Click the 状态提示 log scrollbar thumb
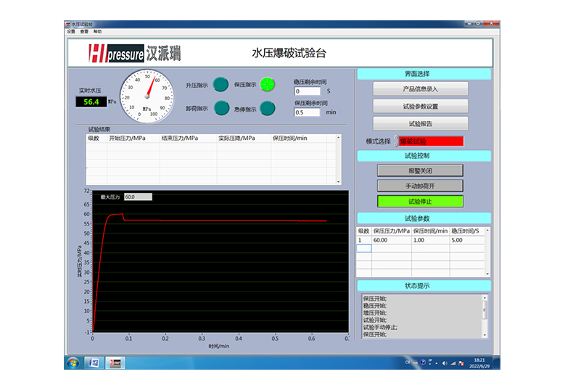The width and height of the screenshot is (573, 390). [485, 310]
